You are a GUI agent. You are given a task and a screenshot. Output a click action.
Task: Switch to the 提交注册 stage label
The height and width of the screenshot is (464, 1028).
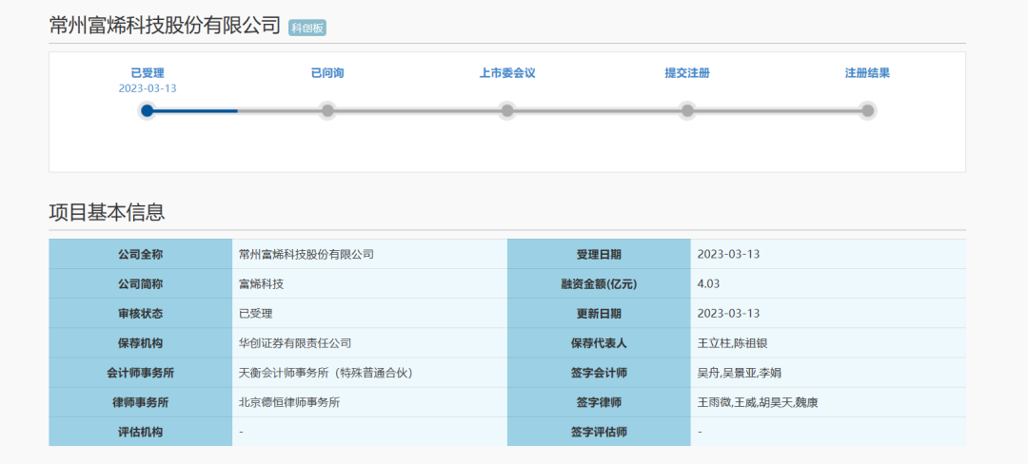click(687, 73)
